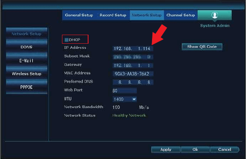Expand the MTU dropdown arrow
Image resolution: width=246 pixels, height=159 pixels.
point(134,99)
